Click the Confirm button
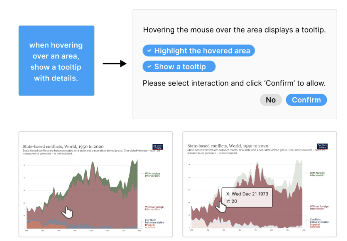 (306, 100)
